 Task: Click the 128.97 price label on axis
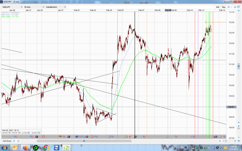pyautogui.click(x=231, y=107)
